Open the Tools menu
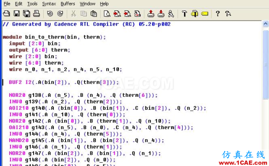 32,4
